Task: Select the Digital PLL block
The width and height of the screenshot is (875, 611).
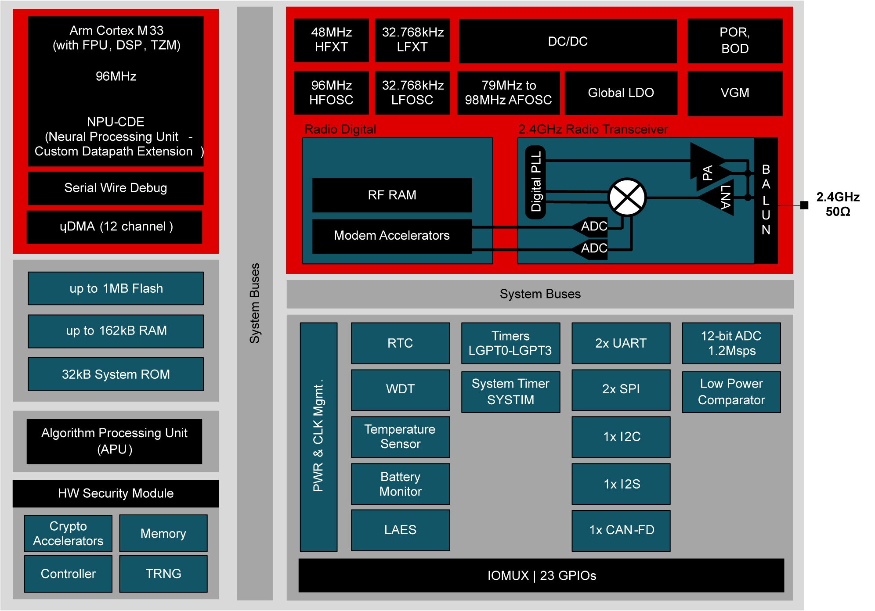Action: pos(535,182)
